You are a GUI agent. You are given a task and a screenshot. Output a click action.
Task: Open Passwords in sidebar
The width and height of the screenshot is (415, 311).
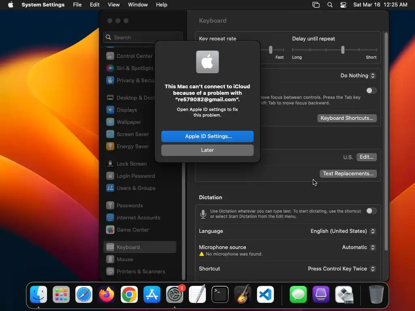tap(140, 205)
